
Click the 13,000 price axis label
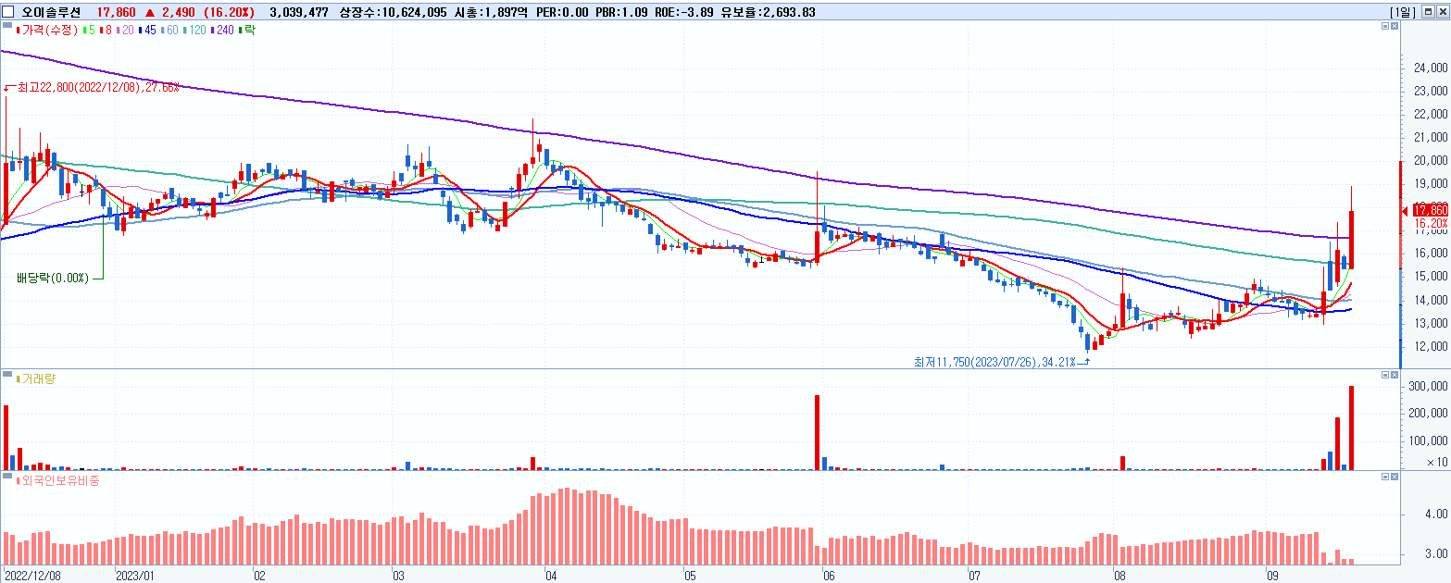[1431, 323]
